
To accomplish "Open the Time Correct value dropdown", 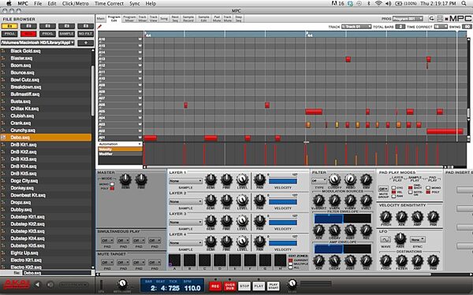I will pyautogui.click(x=441, y=27).
